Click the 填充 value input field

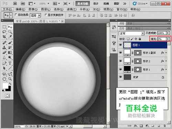(162, 39)
